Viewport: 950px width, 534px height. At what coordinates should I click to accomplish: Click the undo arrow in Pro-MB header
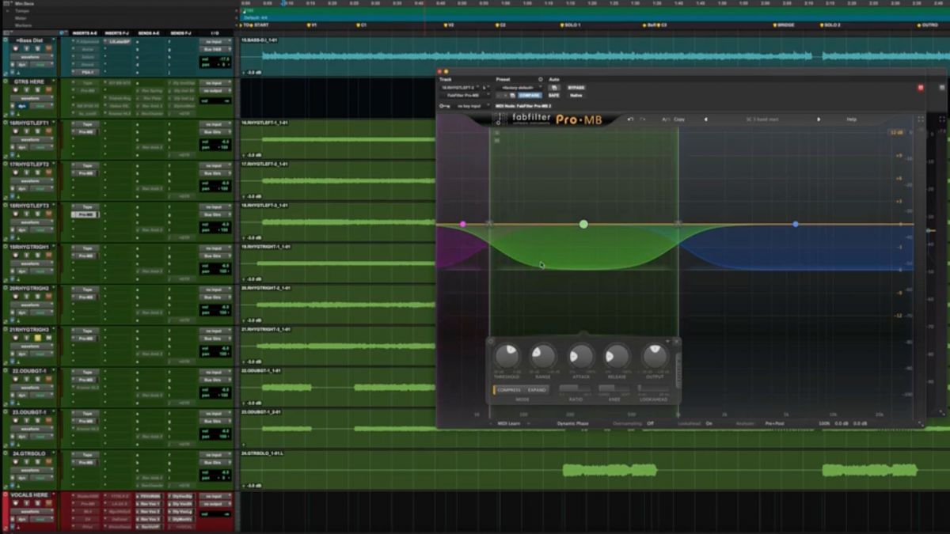coord(630,119)
